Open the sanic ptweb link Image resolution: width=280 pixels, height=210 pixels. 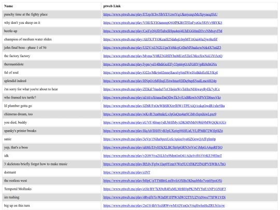tap(160, 139)
